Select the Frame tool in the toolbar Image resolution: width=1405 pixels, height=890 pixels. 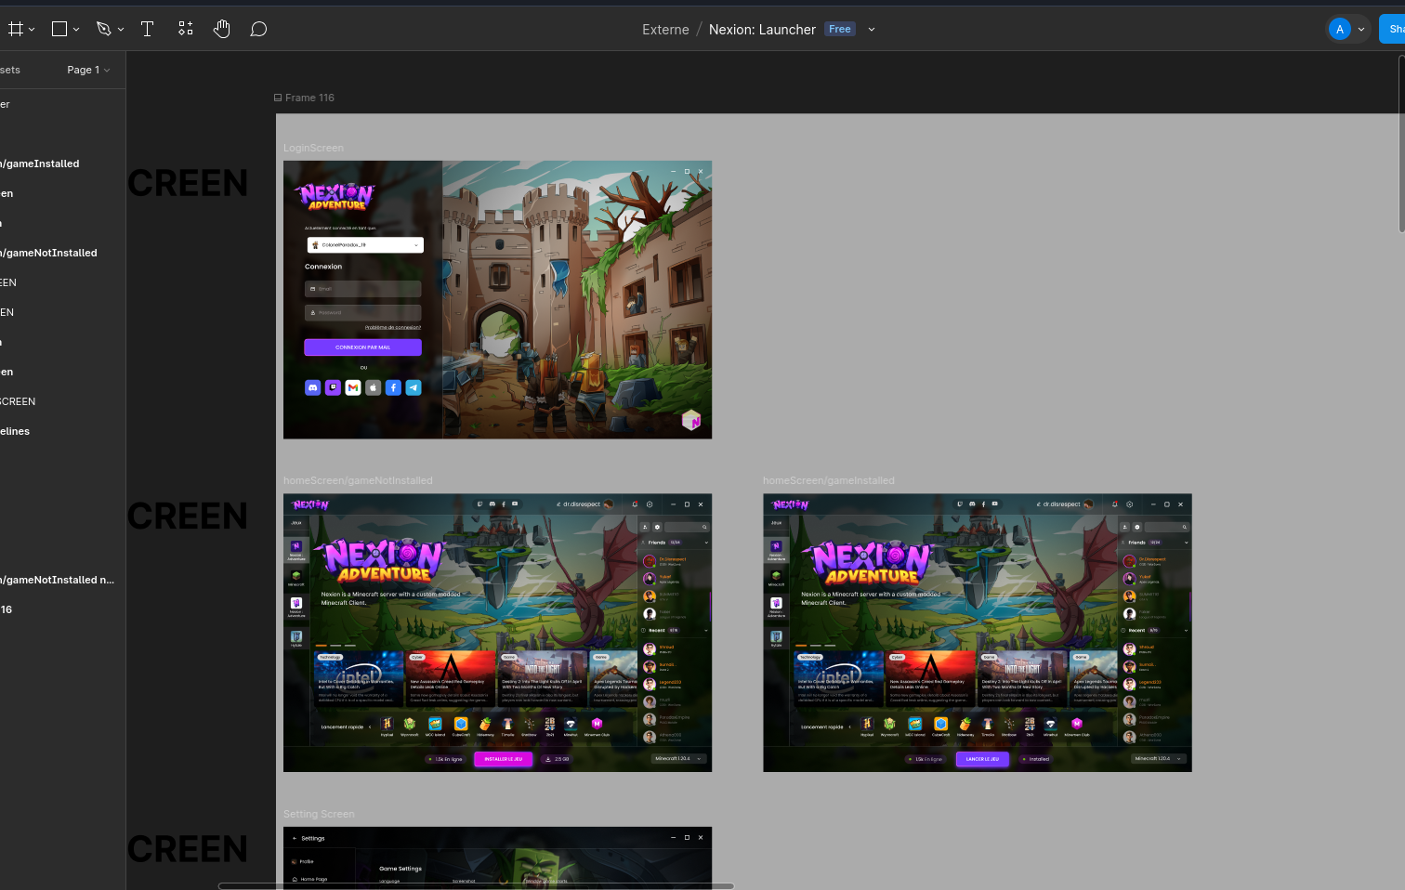point(16,28)
